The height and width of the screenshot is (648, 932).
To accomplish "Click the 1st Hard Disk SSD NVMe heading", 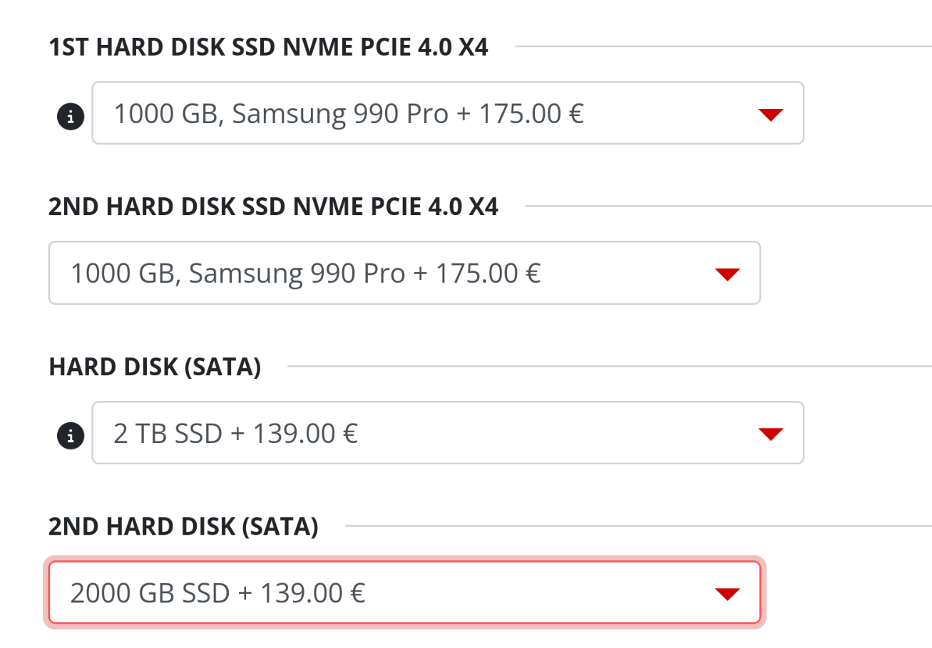I will [x=268, y=48].
